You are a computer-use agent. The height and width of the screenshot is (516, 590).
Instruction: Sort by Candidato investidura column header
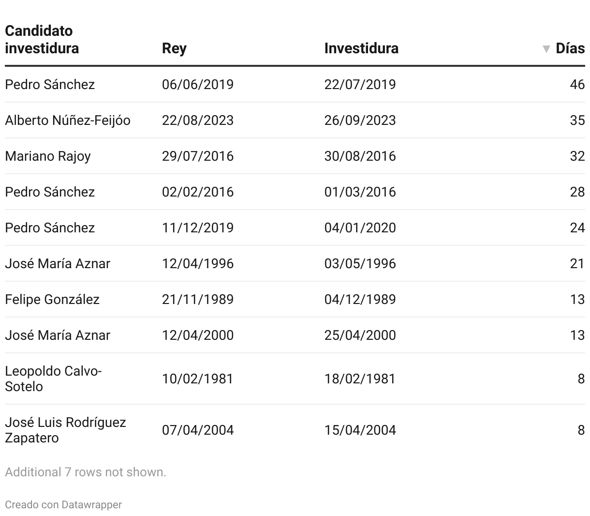pyautogui.click(x=42, y=40)
